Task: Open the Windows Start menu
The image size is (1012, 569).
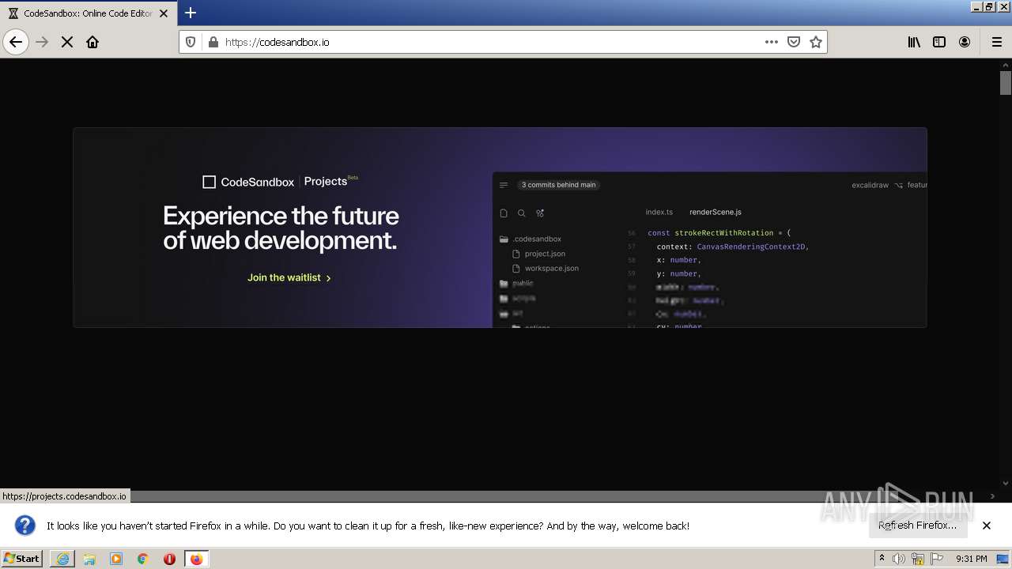Action: 22,559
